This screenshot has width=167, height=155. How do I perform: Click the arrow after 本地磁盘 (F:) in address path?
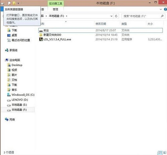coord(67,16)
